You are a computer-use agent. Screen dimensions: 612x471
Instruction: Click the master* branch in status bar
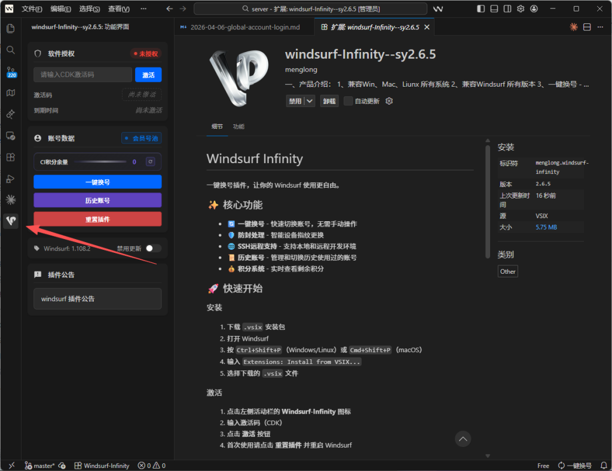[x=40, y=466]
